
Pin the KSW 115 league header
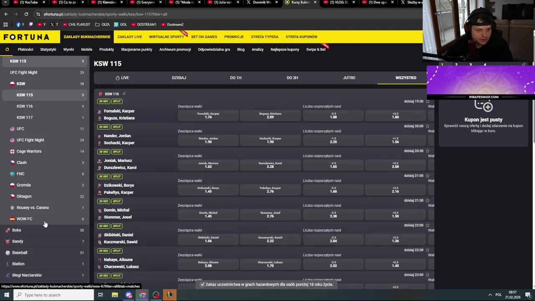coord(124,94)
